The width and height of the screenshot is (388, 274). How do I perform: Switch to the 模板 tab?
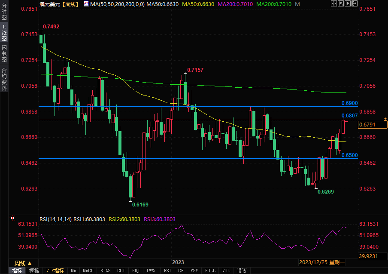point(34,271)
